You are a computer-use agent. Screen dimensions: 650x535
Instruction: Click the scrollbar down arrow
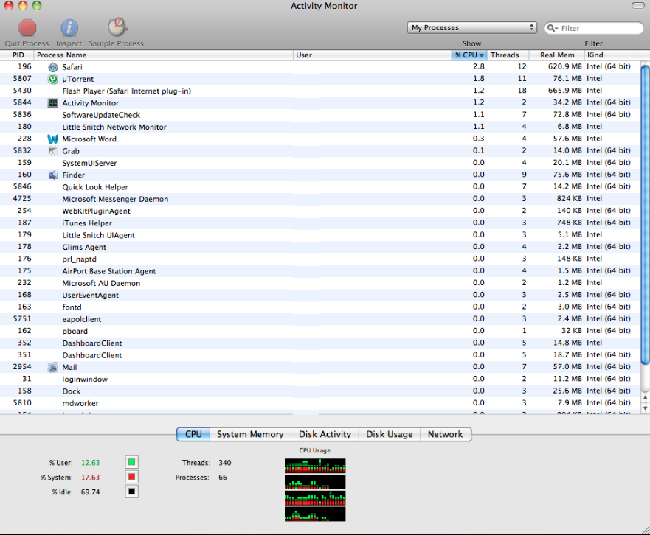pos(645,408)
